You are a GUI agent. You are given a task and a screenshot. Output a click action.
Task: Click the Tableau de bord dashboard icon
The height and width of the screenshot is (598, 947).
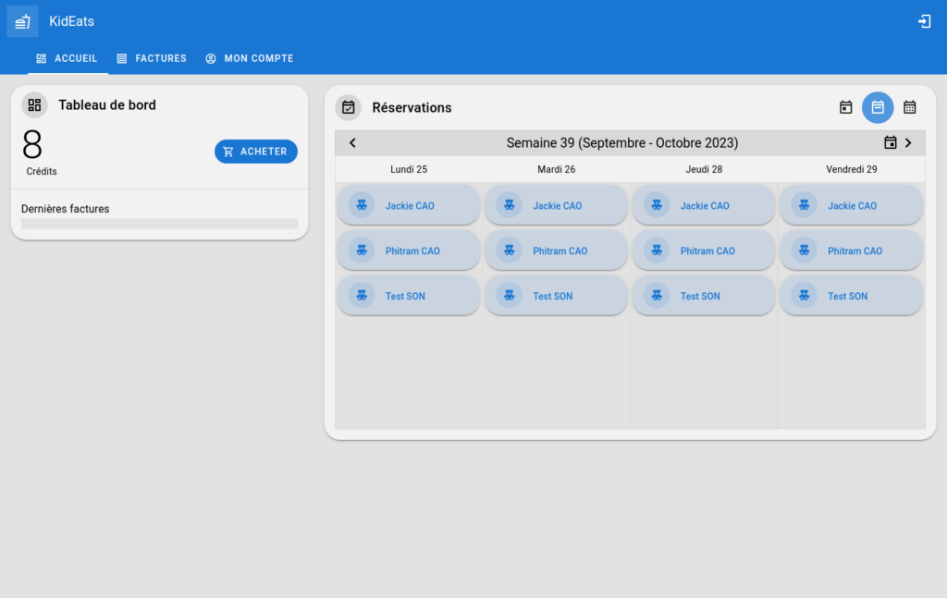(34, 105)
